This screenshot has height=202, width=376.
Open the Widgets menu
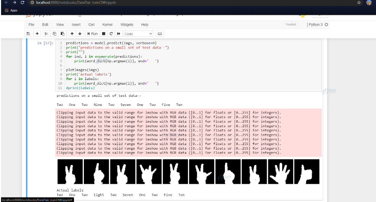point(127,24)
